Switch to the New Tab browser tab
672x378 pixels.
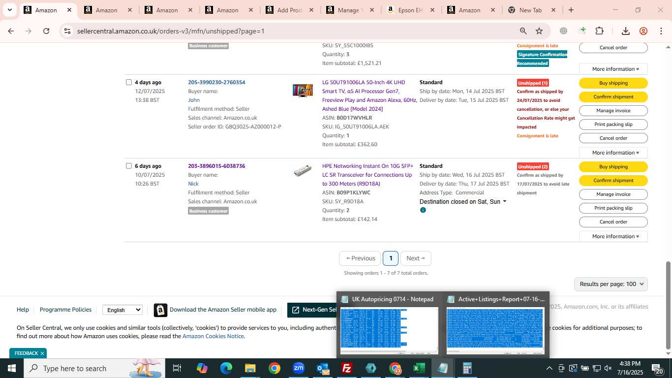click(530, 10)
